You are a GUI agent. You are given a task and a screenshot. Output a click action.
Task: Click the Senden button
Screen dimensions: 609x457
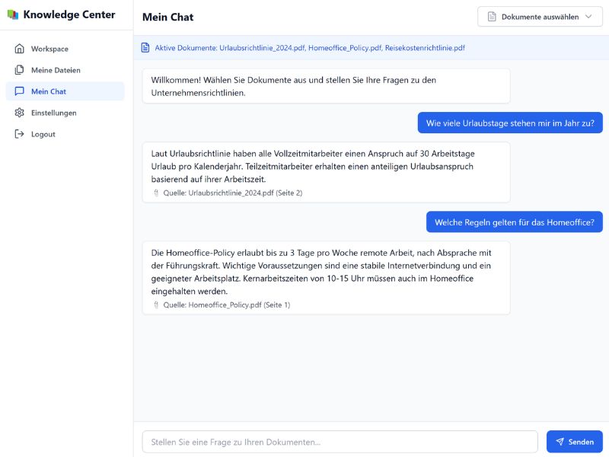pyautogui.click(x=575, y=442)
